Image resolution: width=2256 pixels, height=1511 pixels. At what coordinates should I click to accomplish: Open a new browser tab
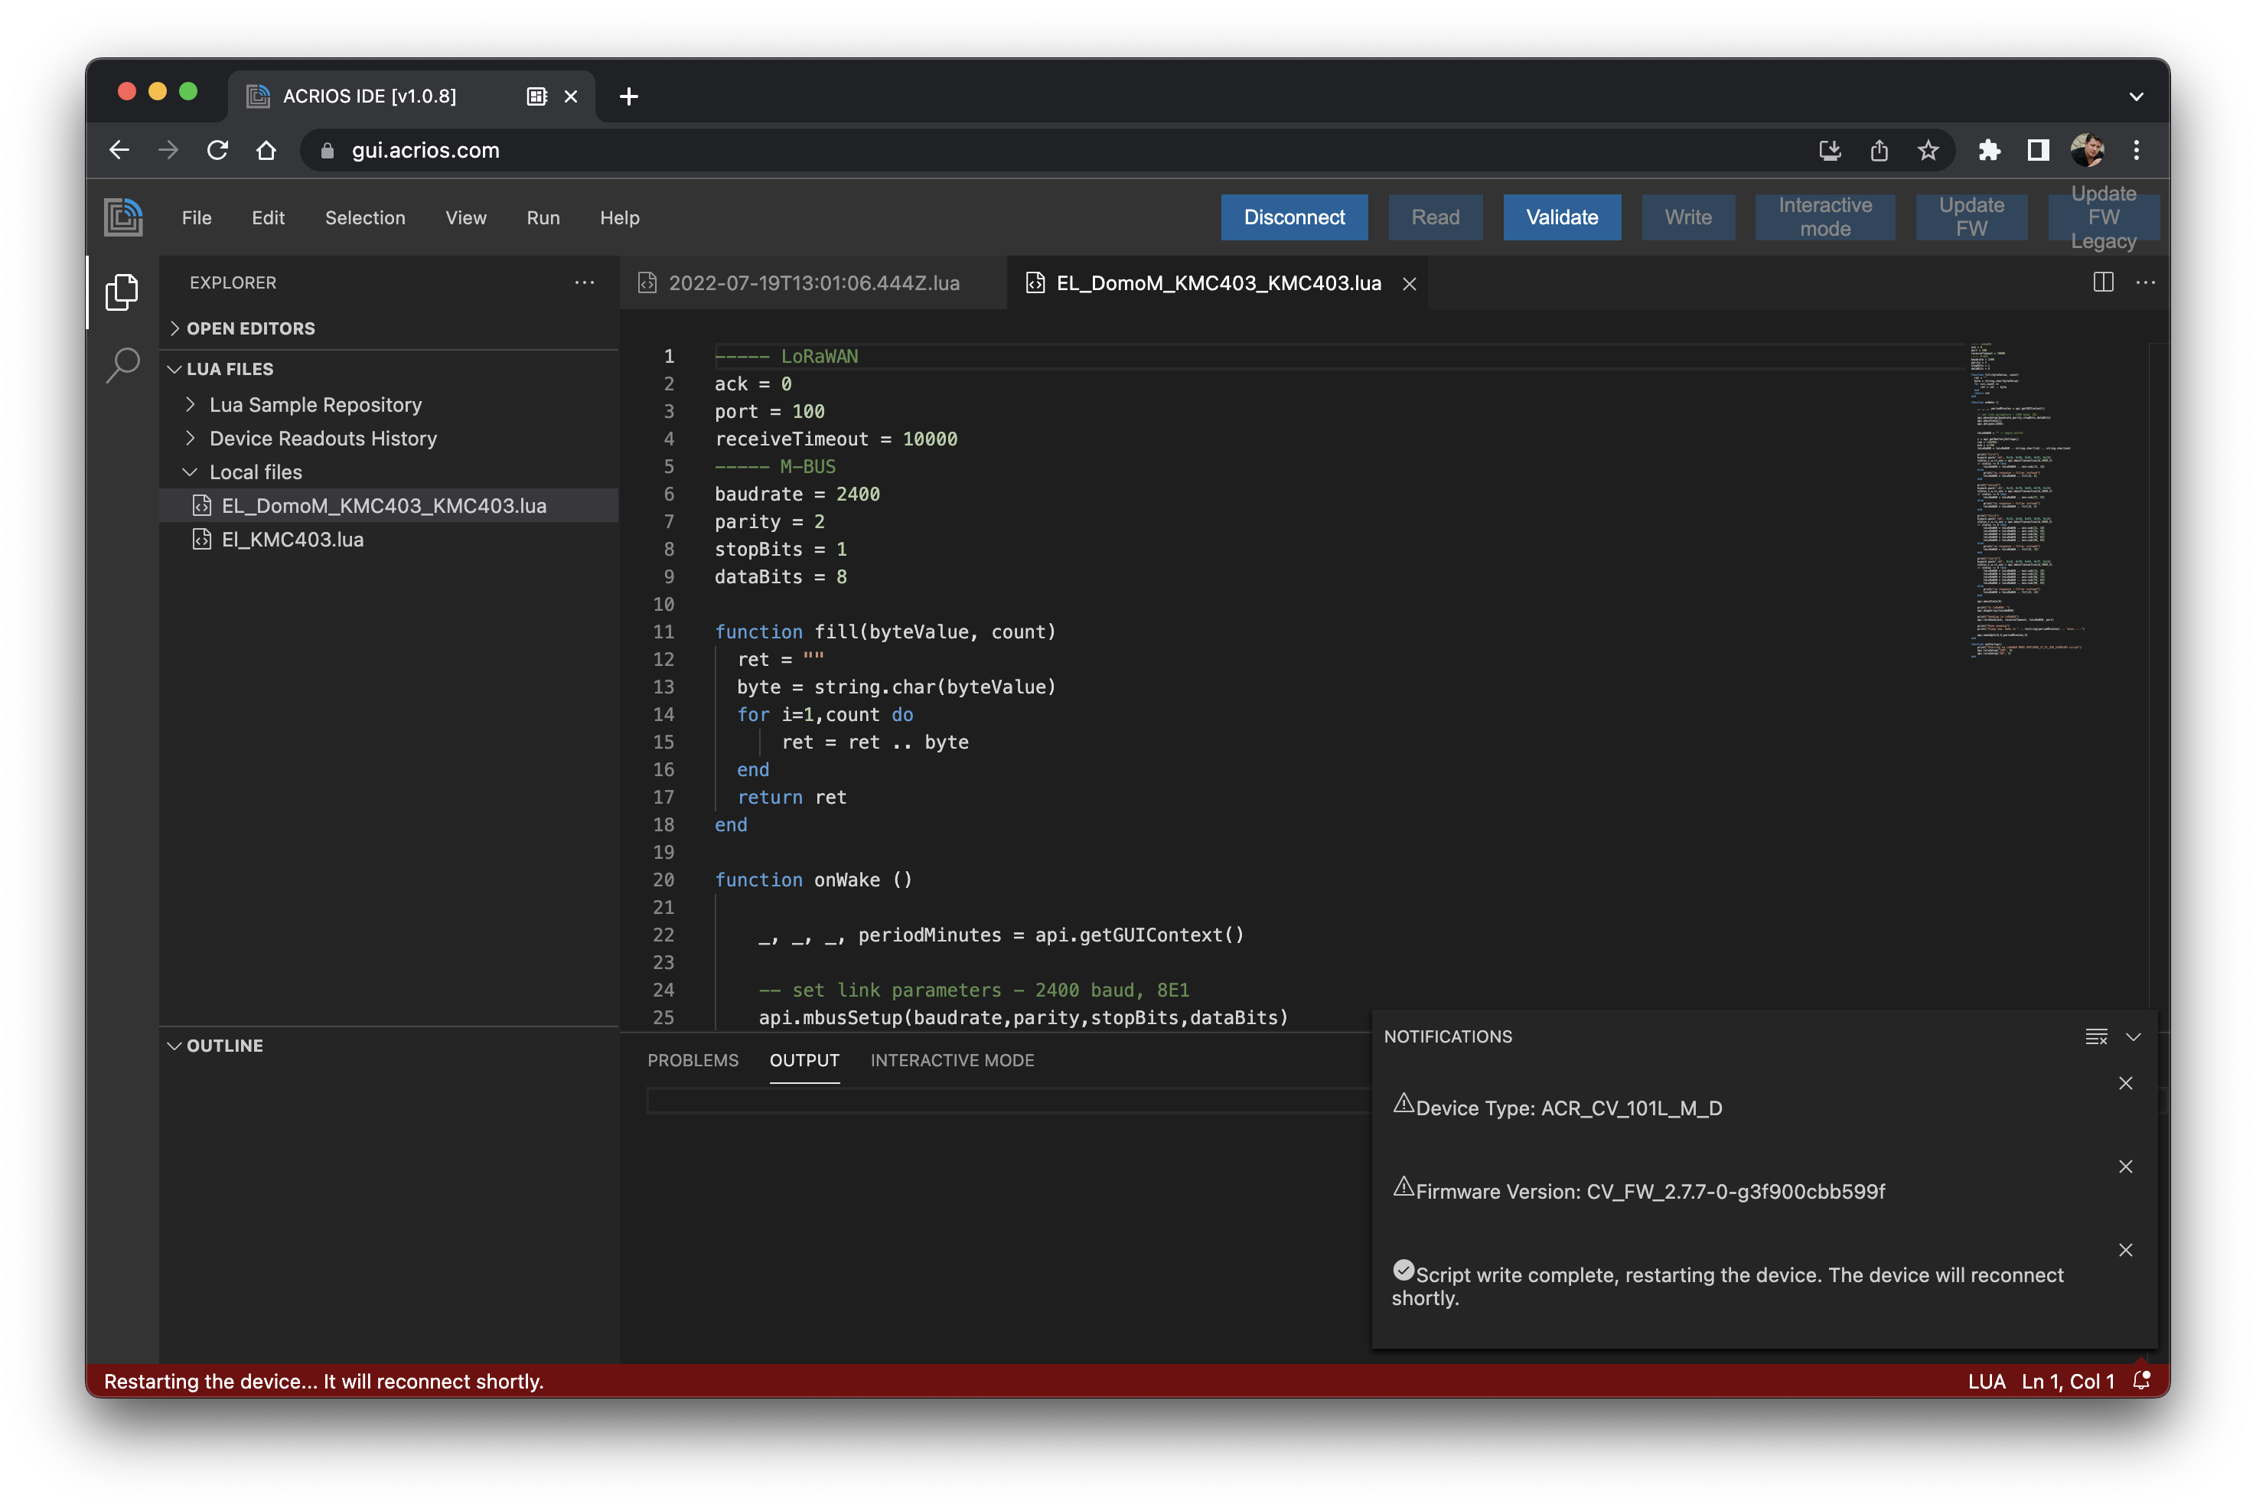point(628,96)
